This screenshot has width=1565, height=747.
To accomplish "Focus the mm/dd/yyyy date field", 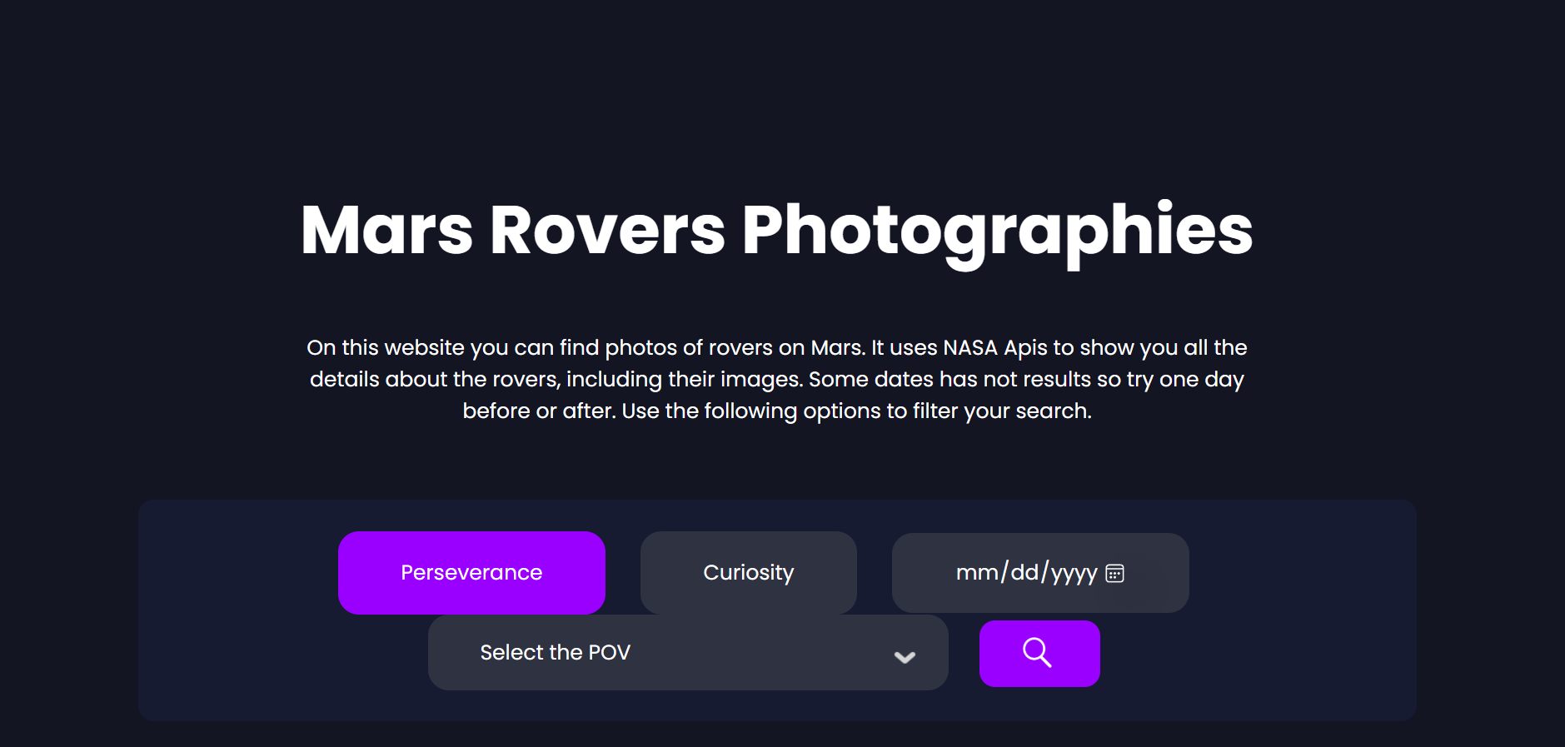I will click(1040, 573).
